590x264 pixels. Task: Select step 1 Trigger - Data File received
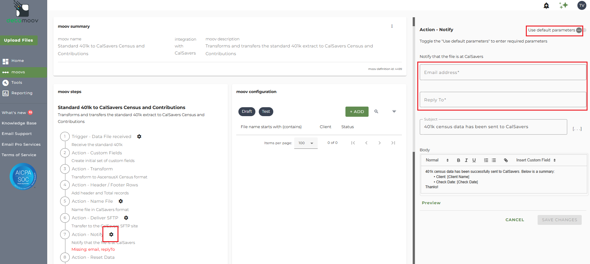pyautogui.click(x=101, y=136)
